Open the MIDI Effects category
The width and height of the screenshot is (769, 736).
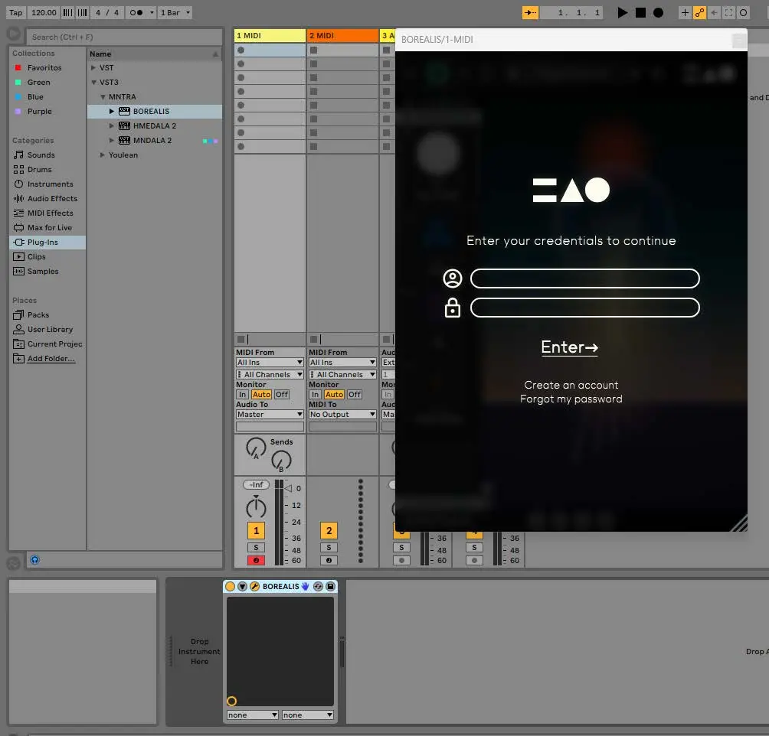click(x=50, y=213)
